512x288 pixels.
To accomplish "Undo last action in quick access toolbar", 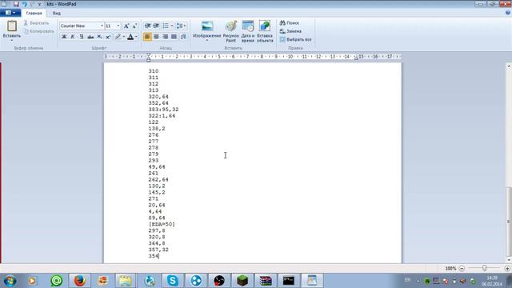I will 25,4.
